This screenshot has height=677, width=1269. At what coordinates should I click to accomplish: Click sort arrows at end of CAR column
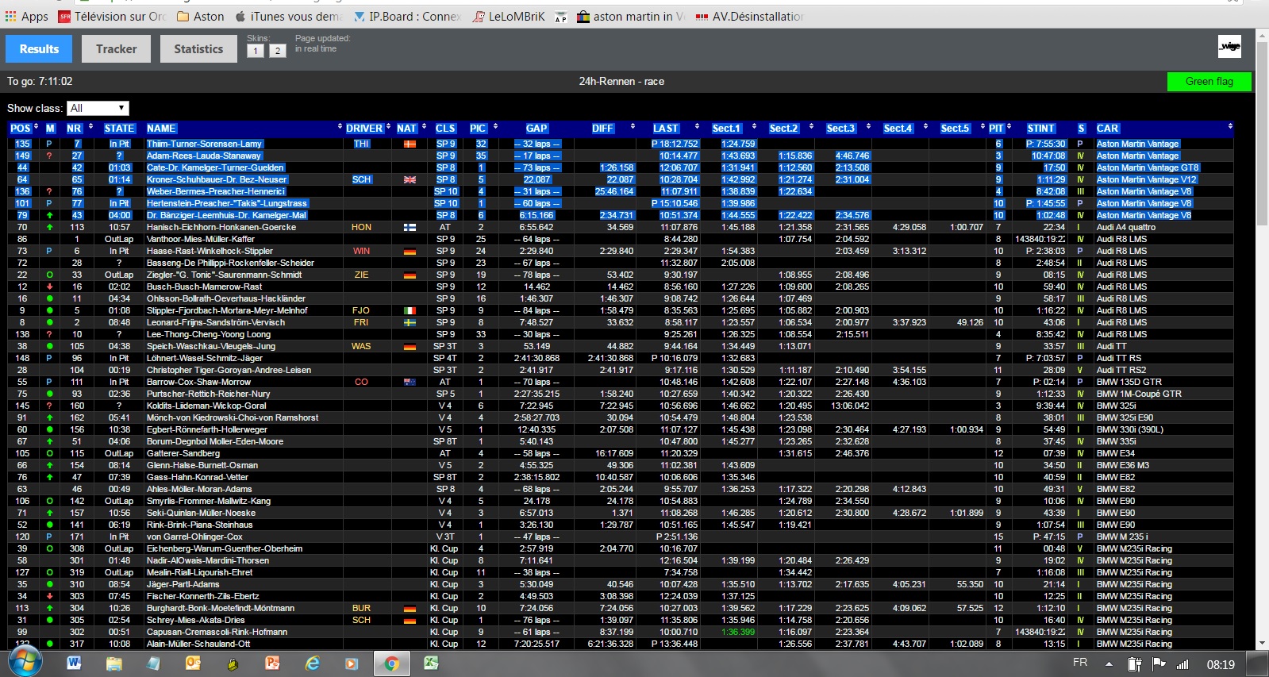coord(1230,127)
